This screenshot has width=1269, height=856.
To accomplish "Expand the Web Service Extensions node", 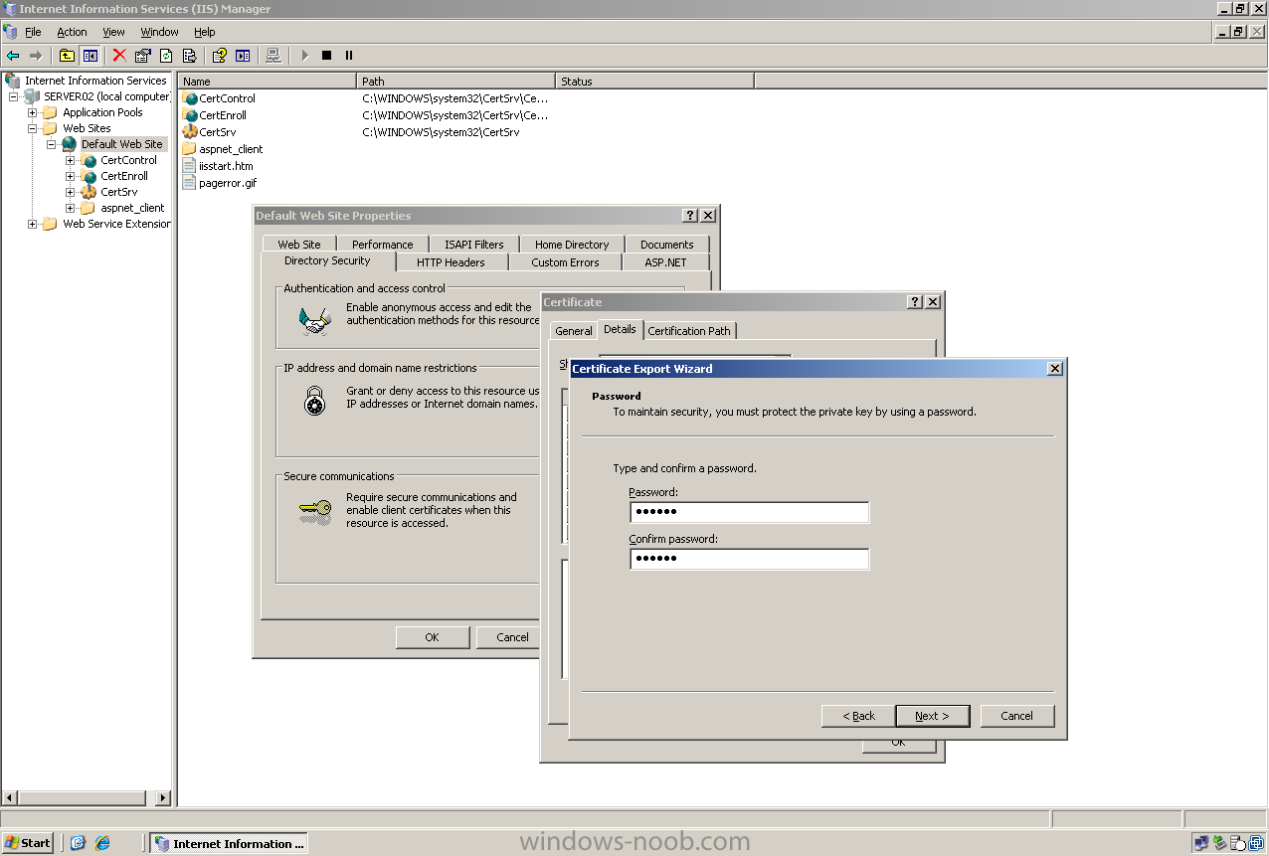I will (33, 224).
